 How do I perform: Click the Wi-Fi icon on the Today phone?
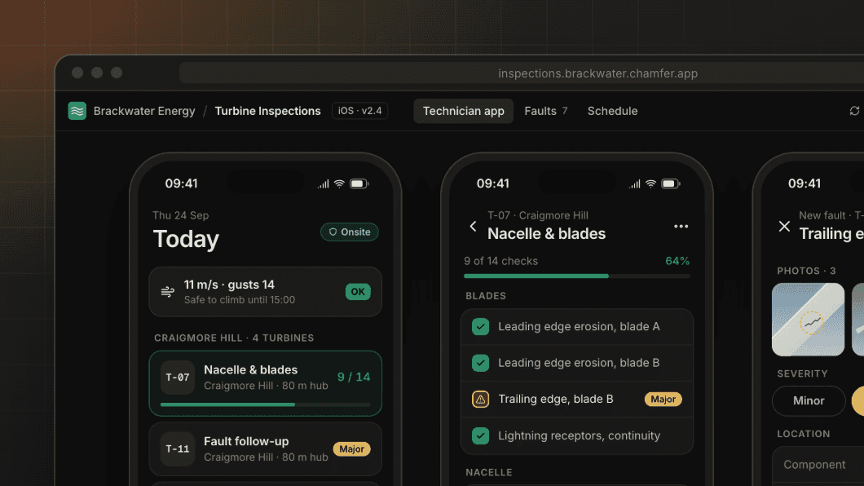coord(339,183)
